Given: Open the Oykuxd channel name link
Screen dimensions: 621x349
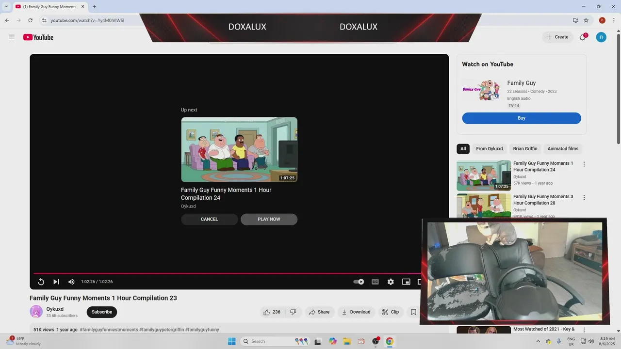Looking at the screenshot, I should click(x=55, y=309).
